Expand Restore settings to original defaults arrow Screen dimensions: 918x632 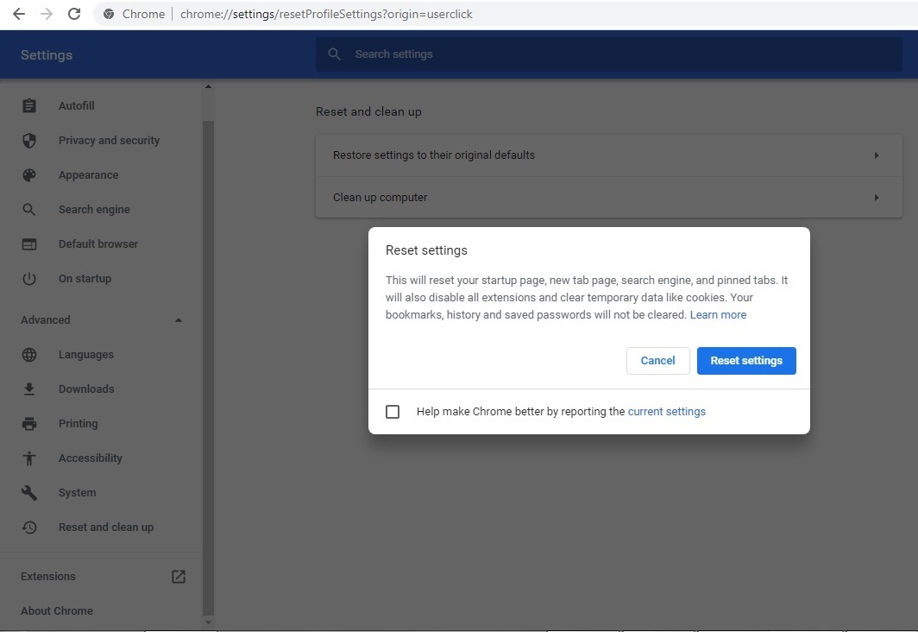[x=876, y=155]
